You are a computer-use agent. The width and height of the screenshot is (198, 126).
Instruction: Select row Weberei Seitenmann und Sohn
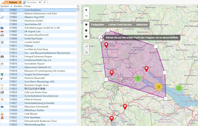pyautogui.click(x=38, y=13)
